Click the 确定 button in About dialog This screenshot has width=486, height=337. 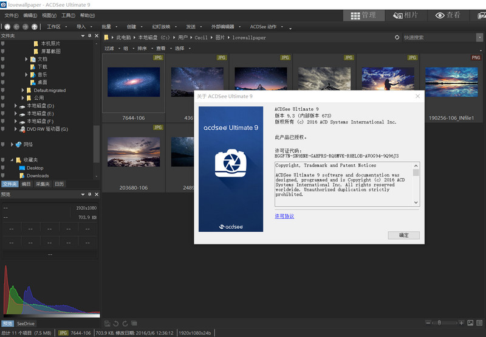click(x=403, y=235)
